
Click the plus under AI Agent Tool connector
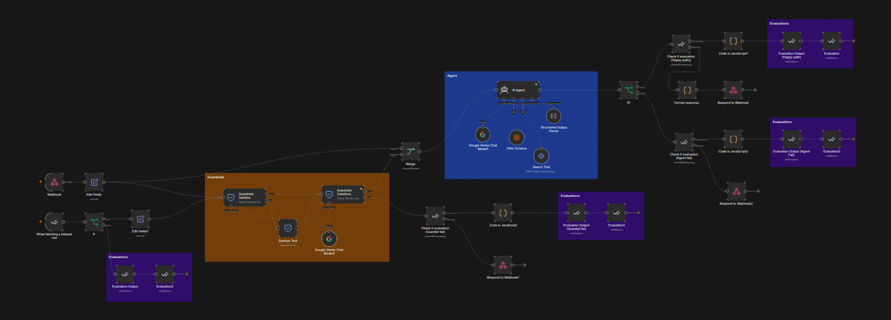pos(523,112)
